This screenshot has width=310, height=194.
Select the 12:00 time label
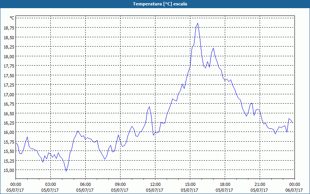(155, 185)
